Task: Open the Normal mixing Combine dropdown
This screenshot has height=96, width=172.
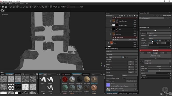Action: (129, 76)
